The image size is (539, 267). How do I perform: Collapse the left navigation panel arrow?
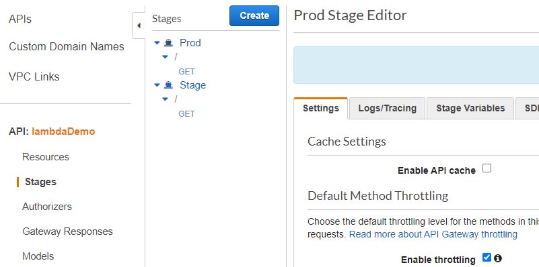(139, 25)
